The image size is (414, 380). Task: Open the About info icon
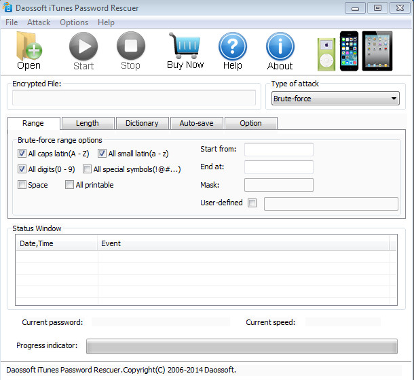(x=280, y=46)
